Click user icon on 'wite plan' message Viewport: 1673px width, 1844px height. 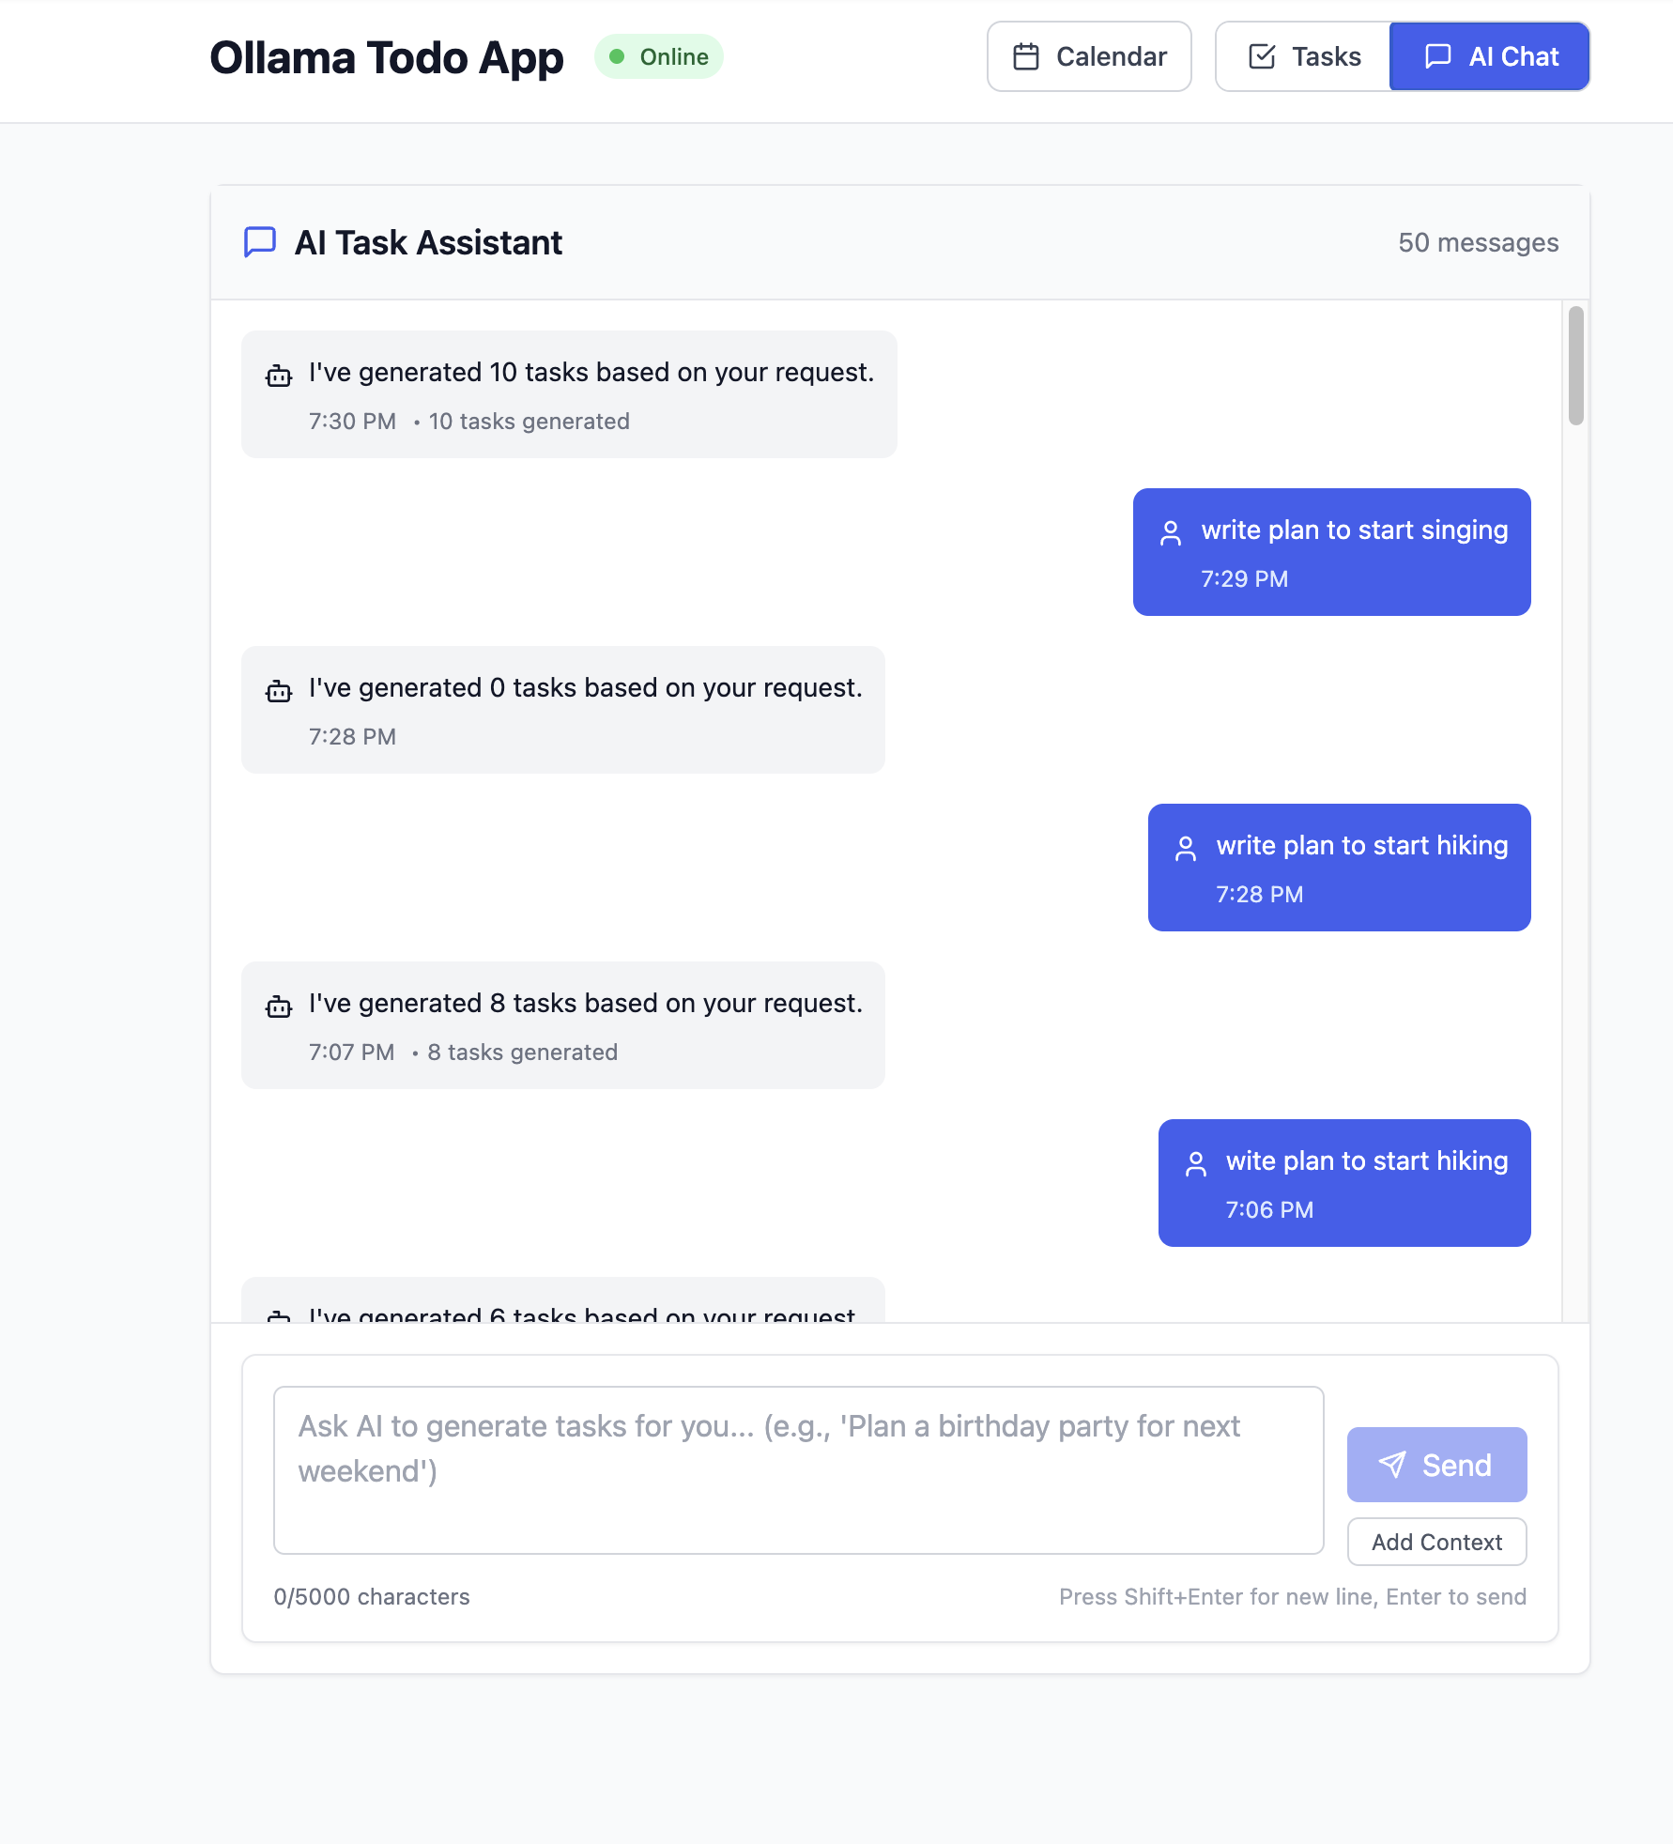1196,1164
